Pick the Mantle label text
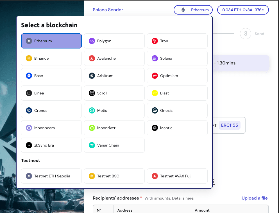The image size is (279, 213). tap(166, 128)
